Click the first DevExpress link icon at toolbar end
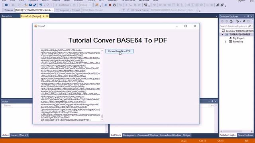 point(218,5)
